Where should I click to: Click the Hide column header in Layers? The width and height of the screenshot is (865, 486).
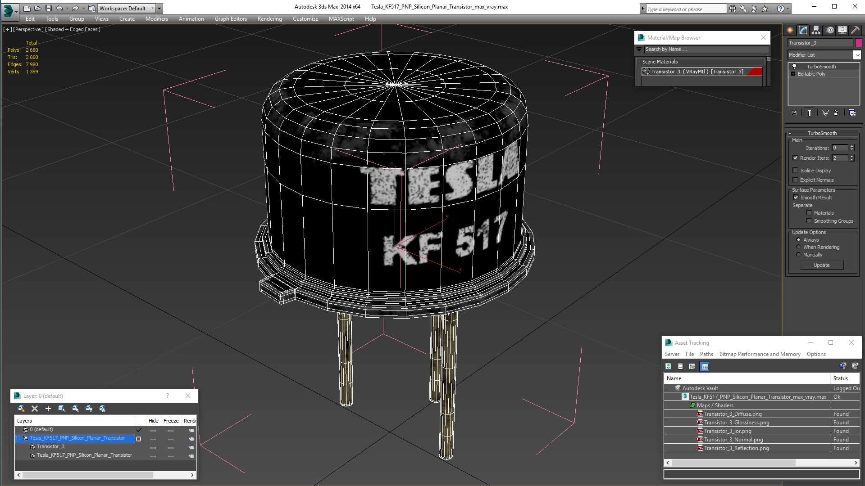coord(154,421)
